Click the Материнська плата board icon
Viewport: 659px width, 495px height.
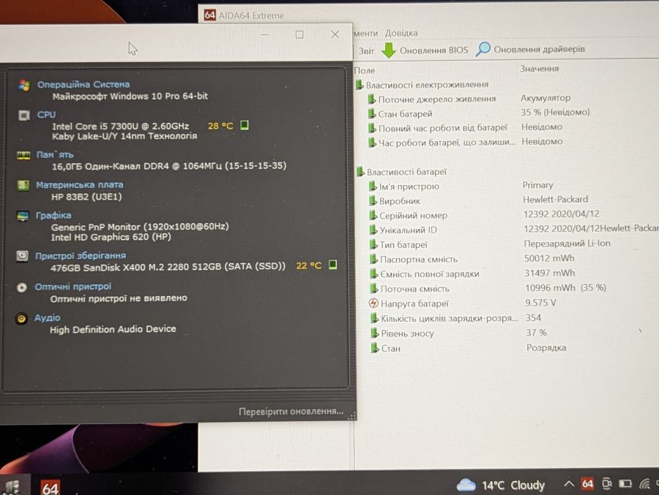coord(23,185)
